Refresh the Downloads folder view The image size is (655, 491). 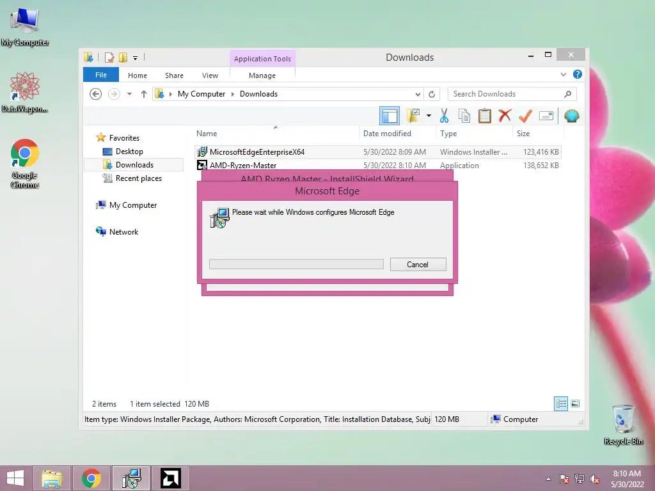(432, 94)
